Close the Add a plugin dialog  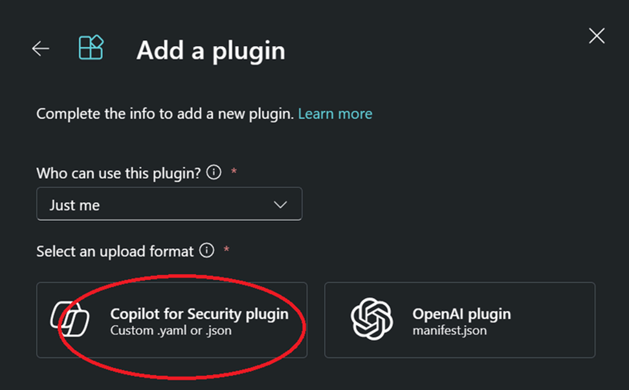(597, 36)
